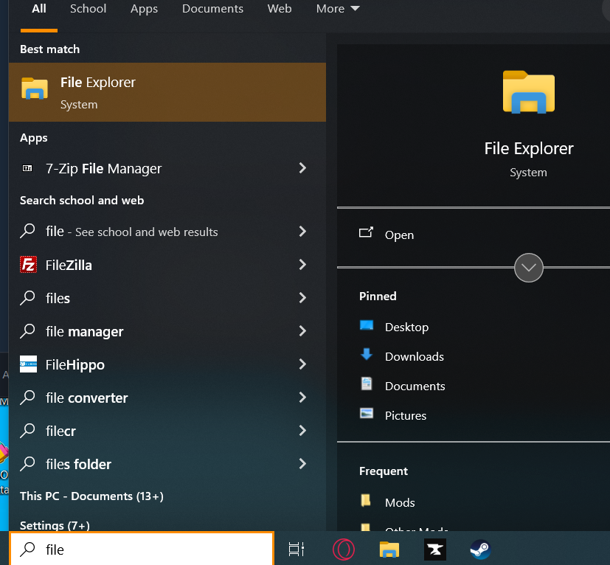Open the anvil app on taskbar
Image resolution: width=610 pixels, height=565 pixels.
pyautogui.click(x=435, y=550)
